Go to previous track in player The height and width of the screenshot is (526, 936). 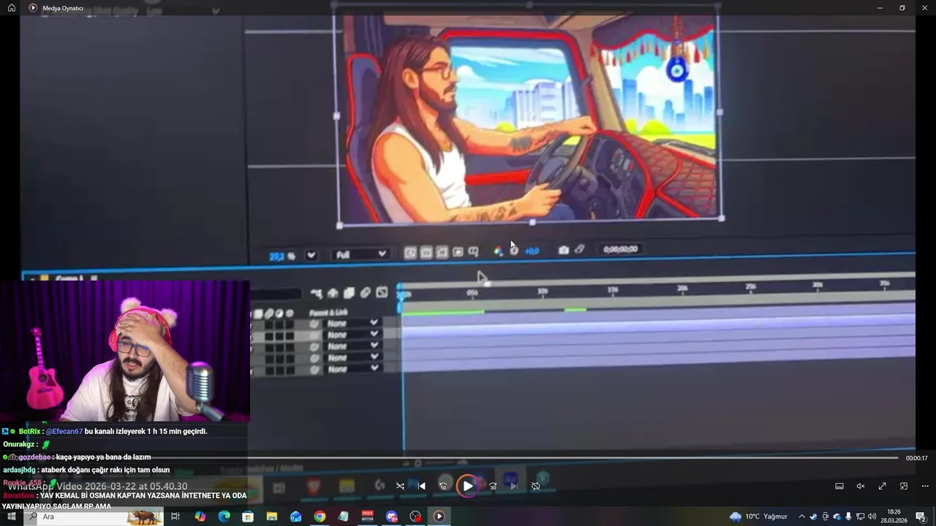(x=421, y=486)
